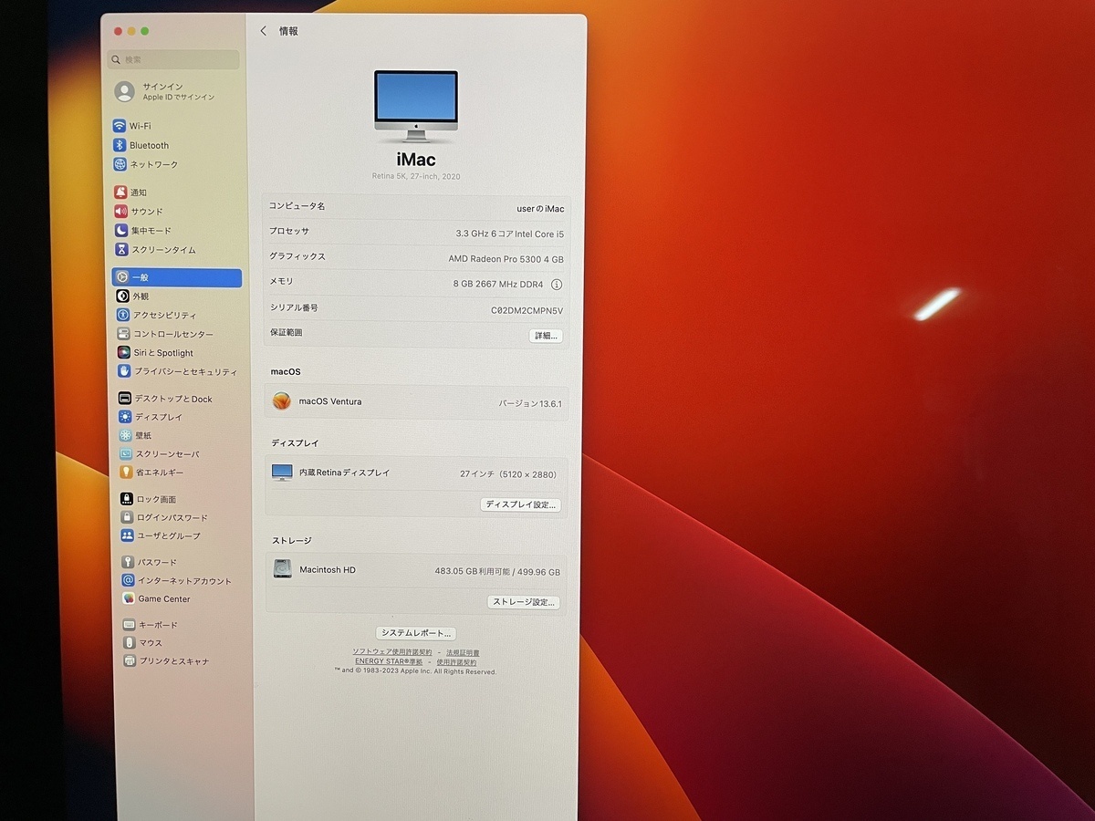The height and width of the screenshot is (821, 1095).
Task: Open ストレージ設定... button
Action: pos(524,602)
